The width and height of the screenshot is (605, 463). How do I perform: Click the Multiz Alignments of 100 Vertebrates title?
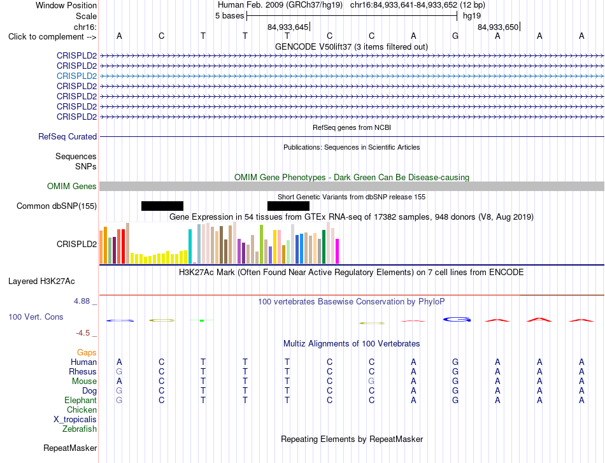click(352, 344)
